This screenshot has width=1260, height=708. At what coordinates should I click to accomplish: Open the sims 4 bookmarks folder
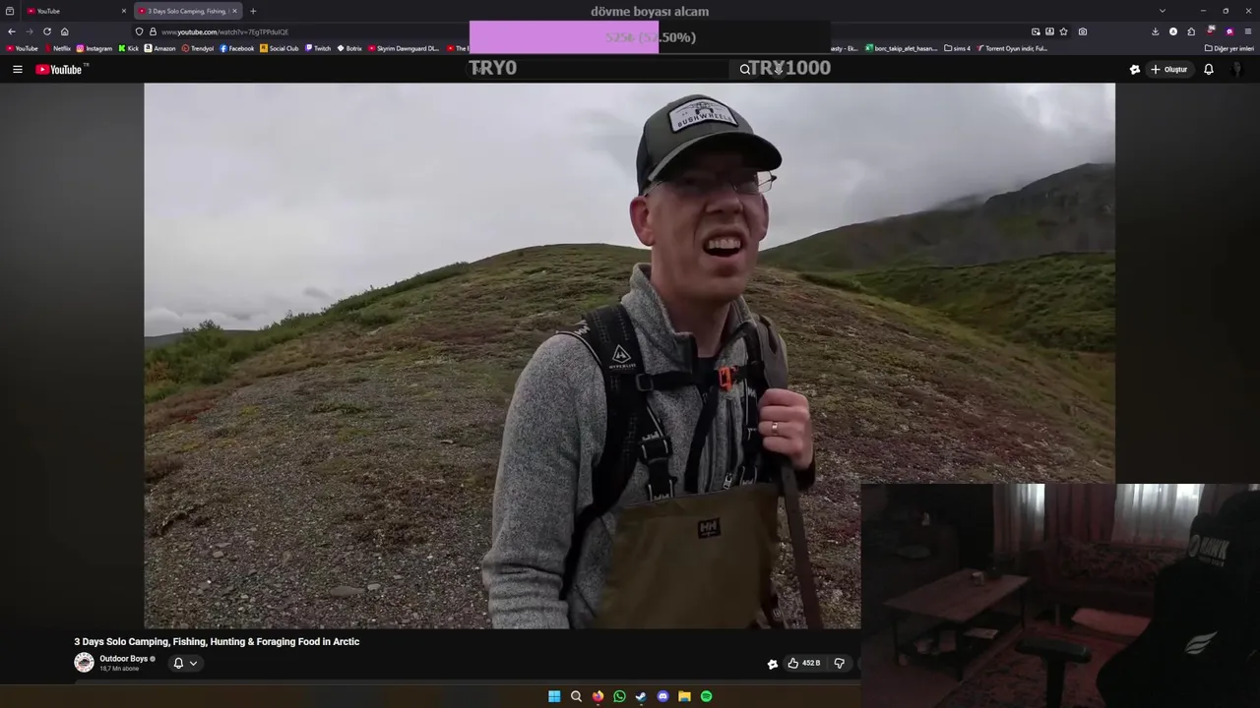[x=957, y=48]
